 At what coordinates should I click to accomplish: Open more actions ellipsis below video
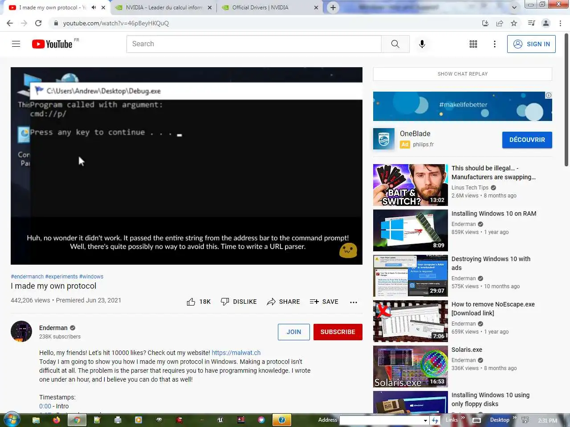click(x=354, y=302)
